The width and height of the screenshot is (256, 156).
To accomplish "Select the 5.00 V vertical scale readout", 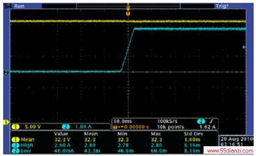I will (x=33, y=127).
